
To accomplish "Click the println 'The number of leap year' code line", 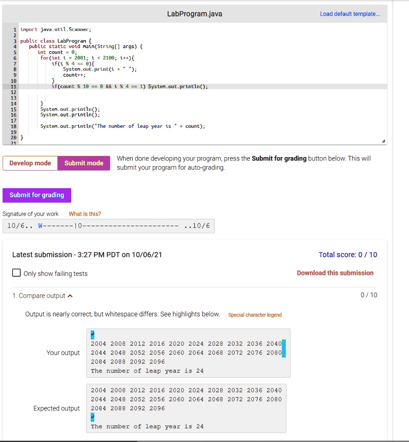I will point(123,126).
